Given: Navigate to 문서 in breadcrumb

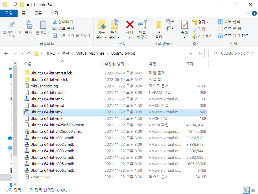Looking at the screenshot, I should coord(65,53).
